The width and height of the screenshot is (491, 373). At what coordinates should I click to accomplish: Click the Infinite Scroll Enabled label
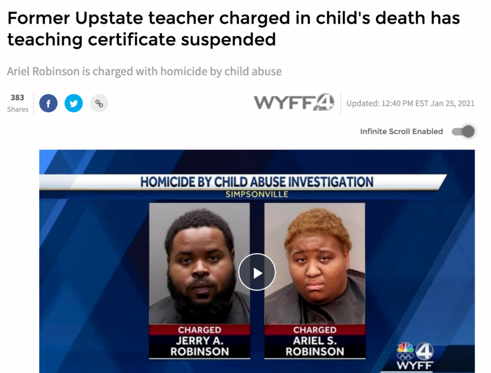pos(401,131)
